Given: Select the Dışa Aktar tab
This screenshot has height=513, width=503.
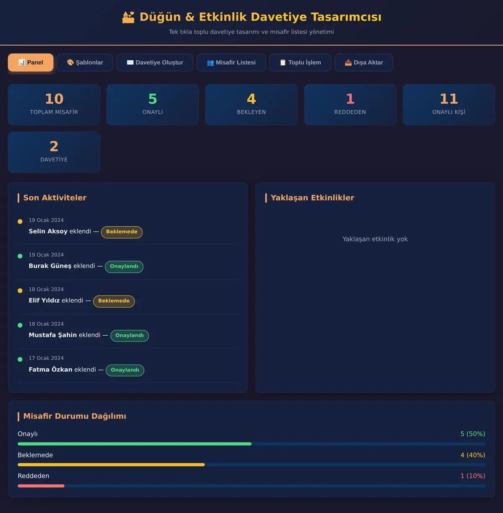Looking at the screenshot, I should (x=364, y=62).
